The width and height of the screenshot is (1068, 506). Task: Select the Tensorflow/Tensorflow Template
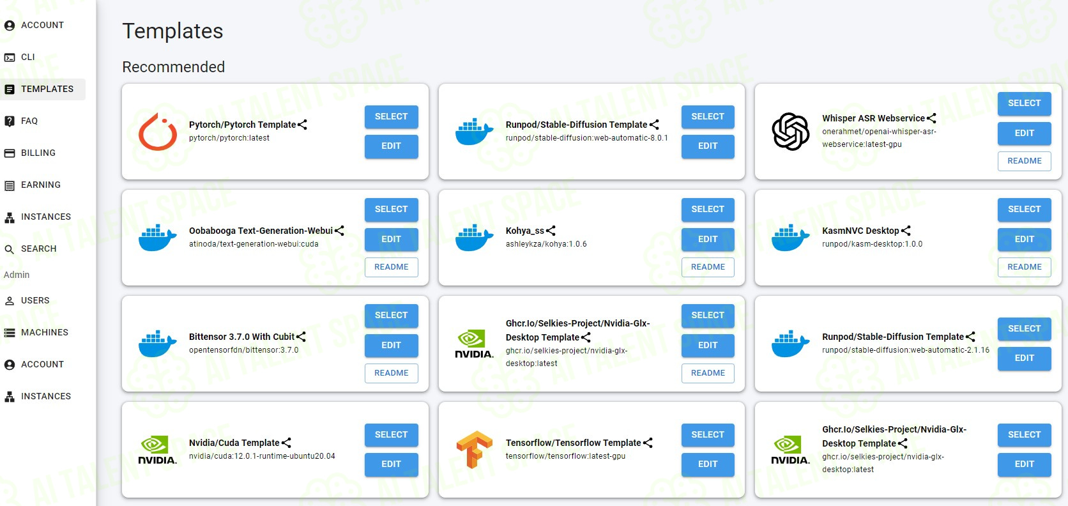tap(708, 435)
